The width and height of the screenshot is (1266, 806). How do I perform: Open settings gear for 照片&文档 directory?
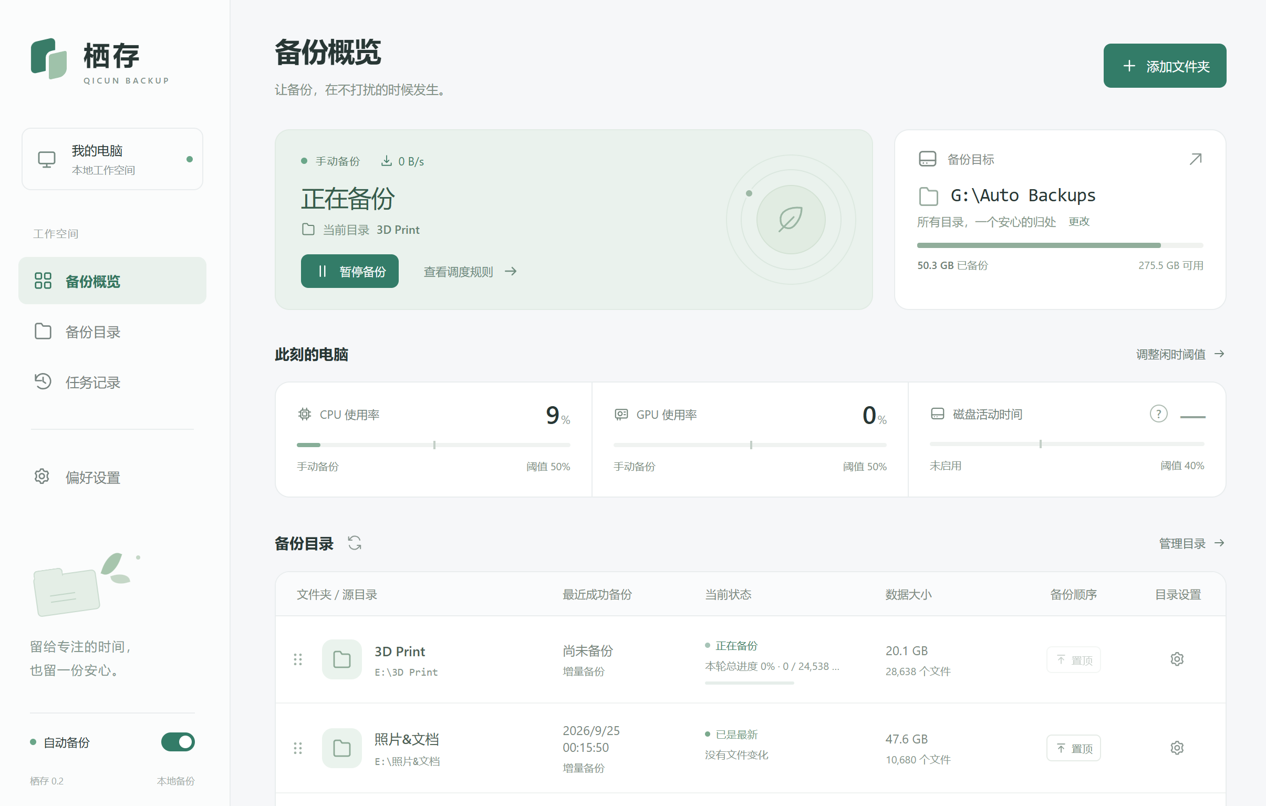coord(1177,748)
